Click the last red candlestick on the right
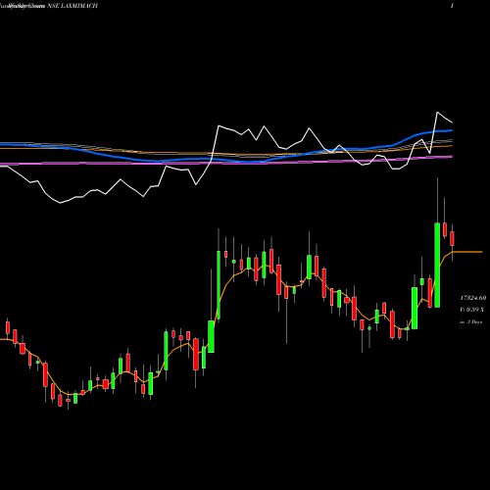 click(x=452, y=238)
